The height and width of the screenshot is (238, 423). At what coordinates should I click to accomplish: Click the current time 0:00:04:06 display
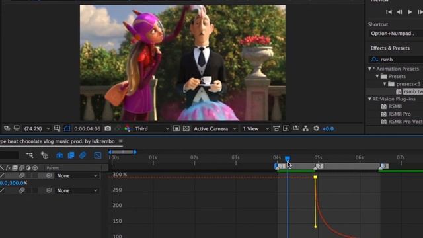87,129
